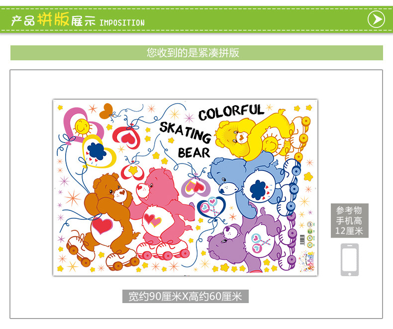393x329 pixels.
Task: Click the yellow sun inside the pink heart balloon
Action: coord(82,127)
